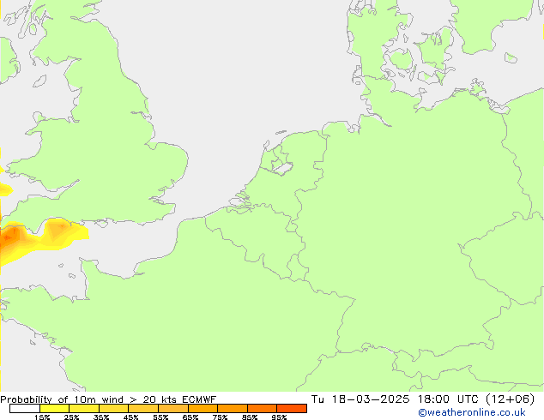This screenshot has height=420, width=544.
Task: Select the legend swatch between 65% and 75%
Action: 203,409
